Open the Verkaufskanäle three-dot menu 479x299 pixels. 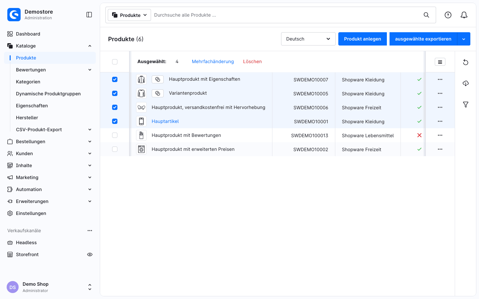point(90,231)
